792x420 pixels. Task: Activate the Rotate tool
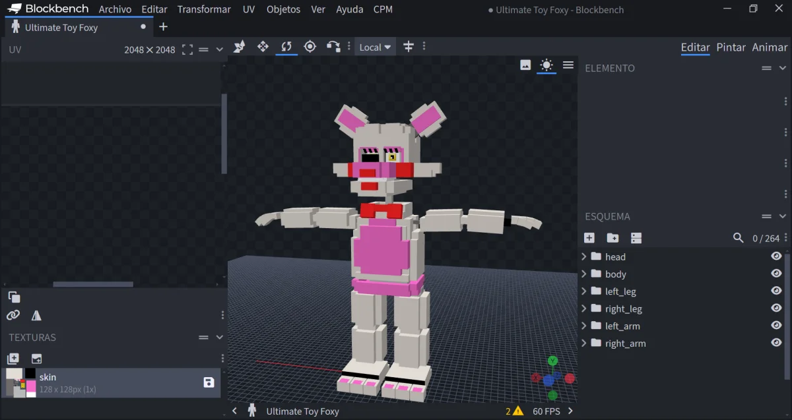(286, 47)
